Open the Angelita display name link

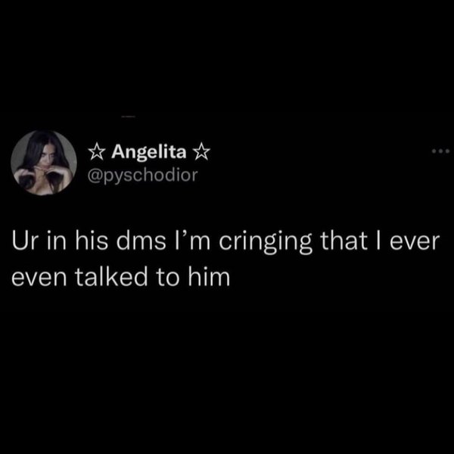click(149, 152)
